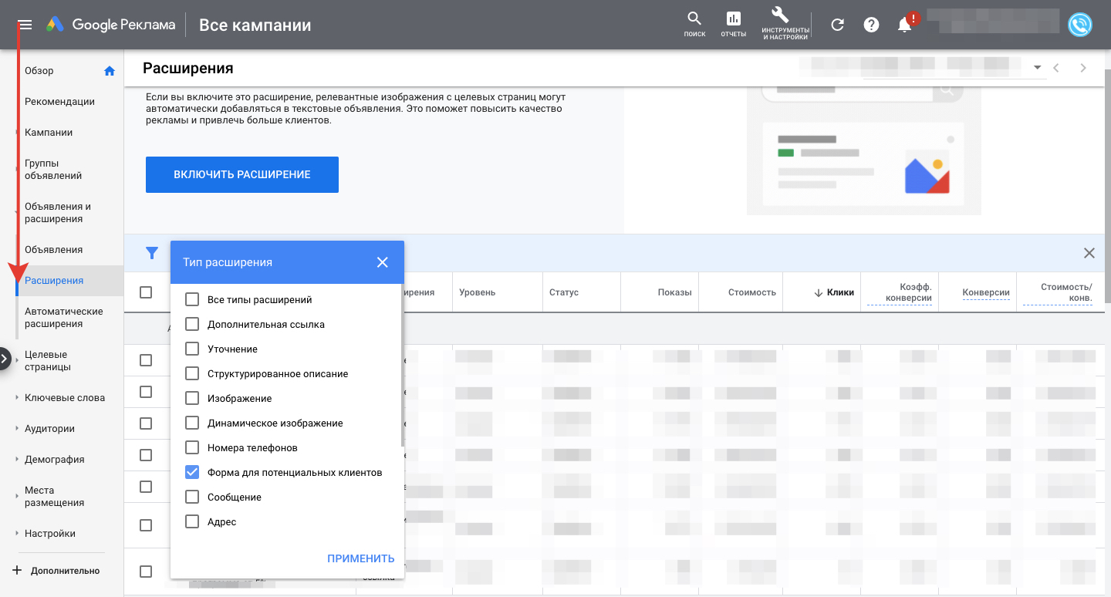Screen dimensions: 1111x597
Task: Expand the Демография section
Action: coord(17,460)
